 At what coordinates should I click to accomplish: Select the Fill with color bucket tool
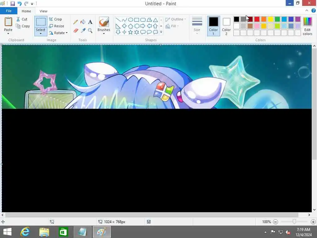[x=83, y=22]
